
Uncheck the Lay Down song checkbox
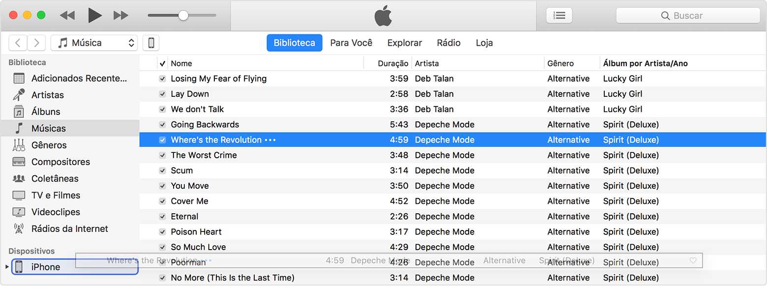162,94
